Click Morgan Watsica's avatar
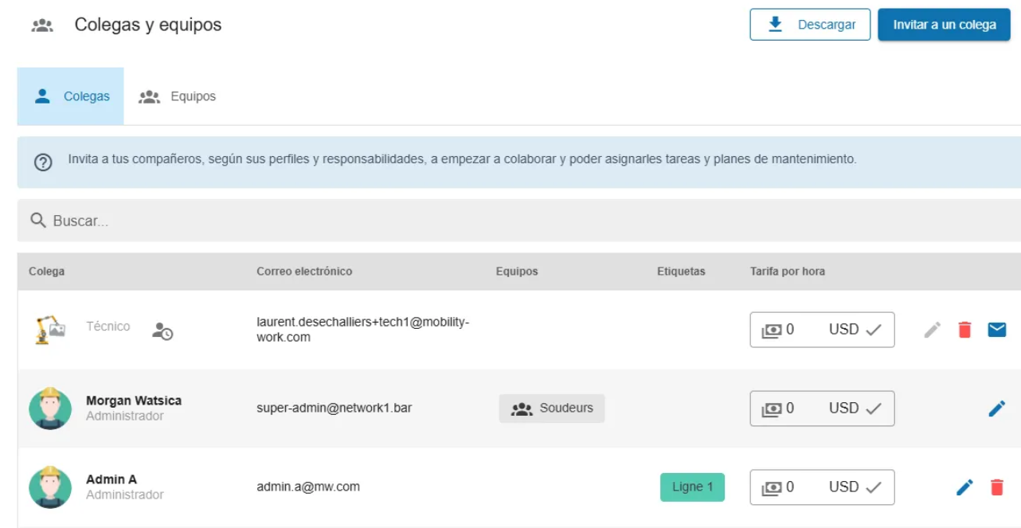Screen dimensions: 1021x528 pyautogui.click(x=50, y=409)
